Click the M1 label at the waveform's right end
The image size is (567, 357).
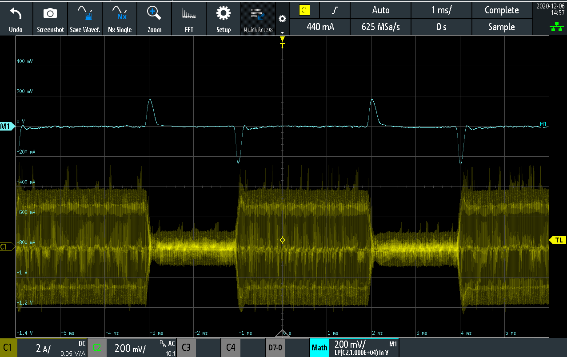click(x=543, y=124)
